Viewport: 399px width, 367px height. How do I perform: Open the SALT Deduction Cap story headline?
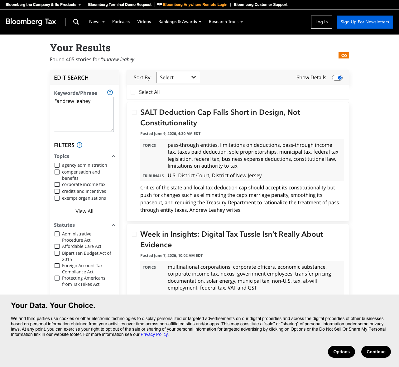220,118
